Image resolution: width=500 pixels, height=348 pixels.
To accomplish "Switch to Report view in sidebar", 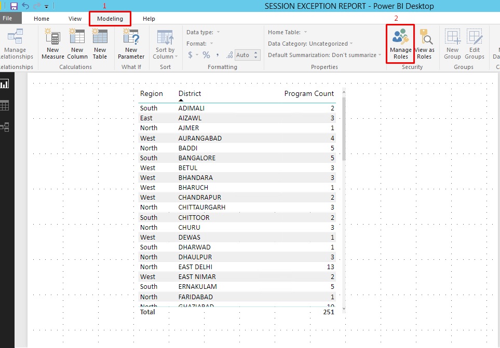I will click(x=5, y=84).
